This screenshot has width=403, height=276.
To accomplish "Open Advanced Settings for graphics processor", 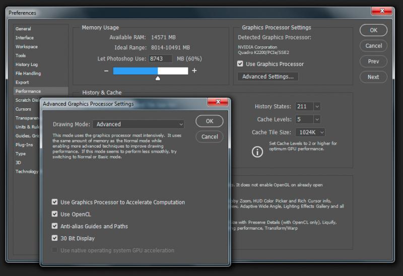I will (x=268, y=77).
